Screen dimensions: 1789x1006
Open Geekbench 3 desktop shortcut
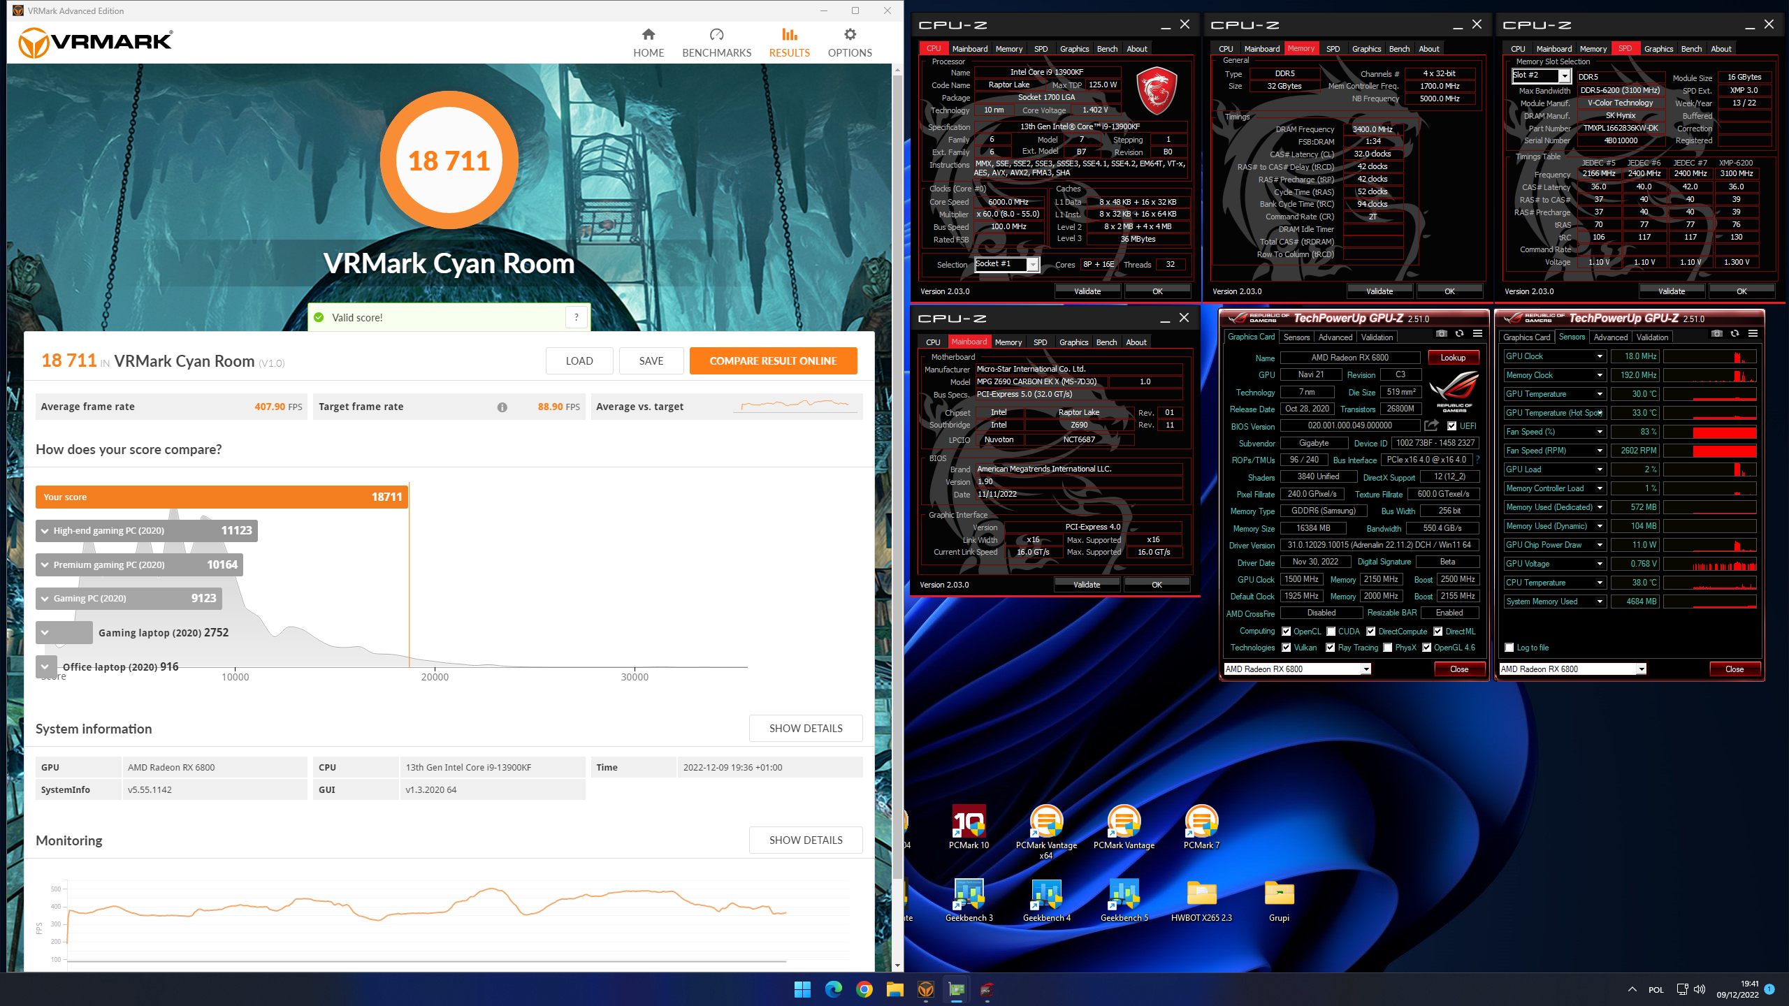click(969, 901)
